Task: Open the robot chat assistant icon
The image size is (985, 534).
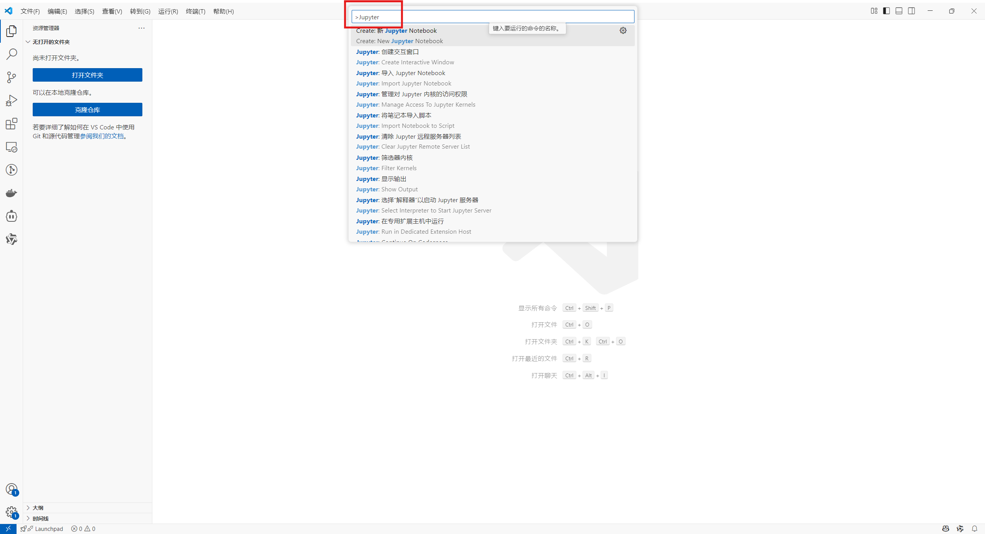Action: (12, 216)
